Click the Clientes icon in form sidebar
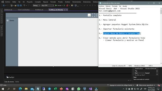The image size is (162, 91). click(8, 20)
